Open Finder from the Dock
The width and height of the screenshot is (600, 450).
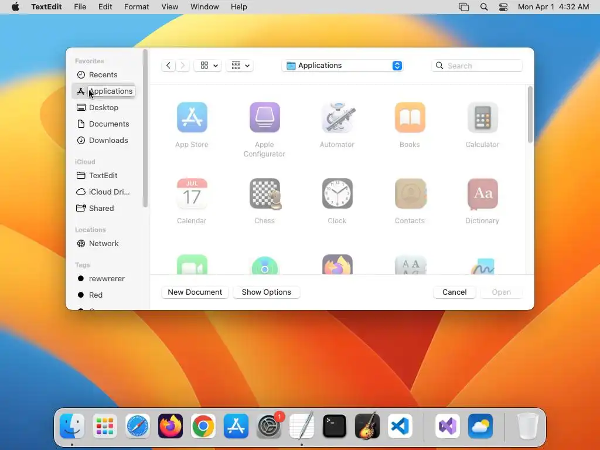pos(72,426)
